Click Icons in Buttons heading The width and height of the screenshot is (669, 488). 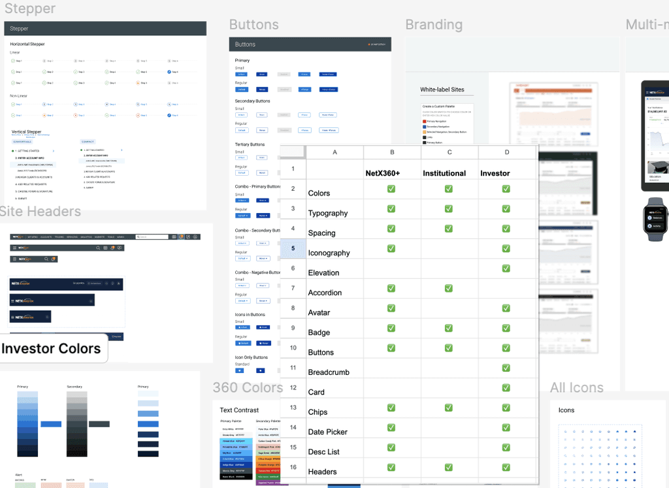(x=250, y=314)
